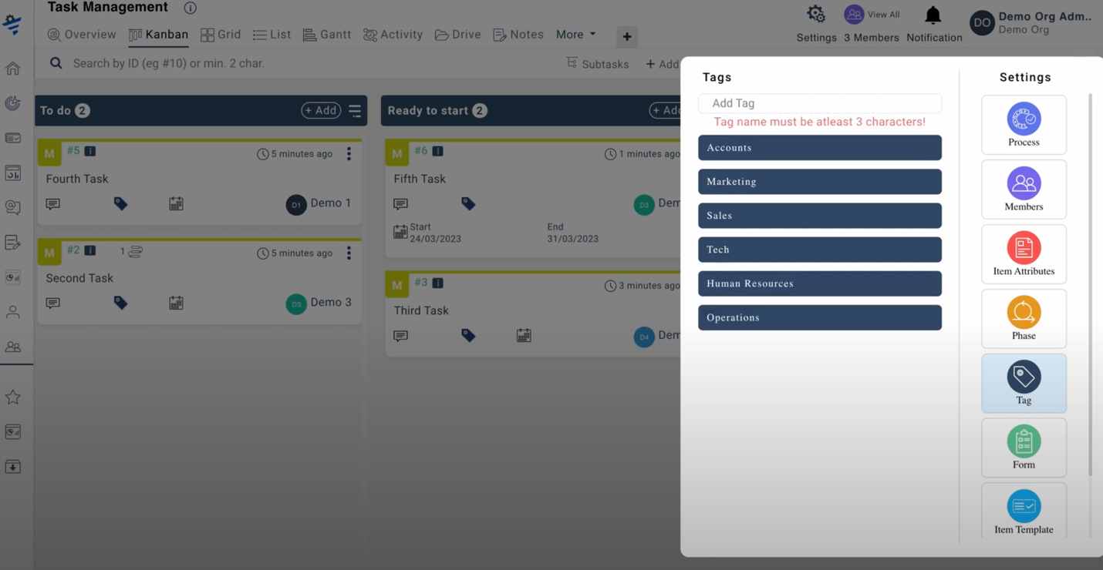
Task: Click the home icon in left sidebar
Action: point(13,69)
